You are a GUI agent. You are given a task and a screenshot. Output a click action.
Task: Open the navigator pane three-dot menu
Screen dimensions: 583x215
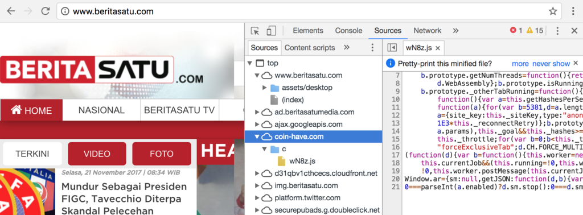pyautogui.click(x=372, y=48)
